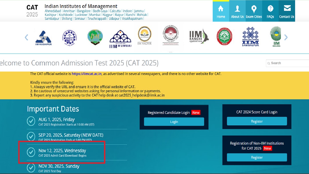Click Register for Non-IIM Institutions
This screenshot has width=309, height=174.
256,157
